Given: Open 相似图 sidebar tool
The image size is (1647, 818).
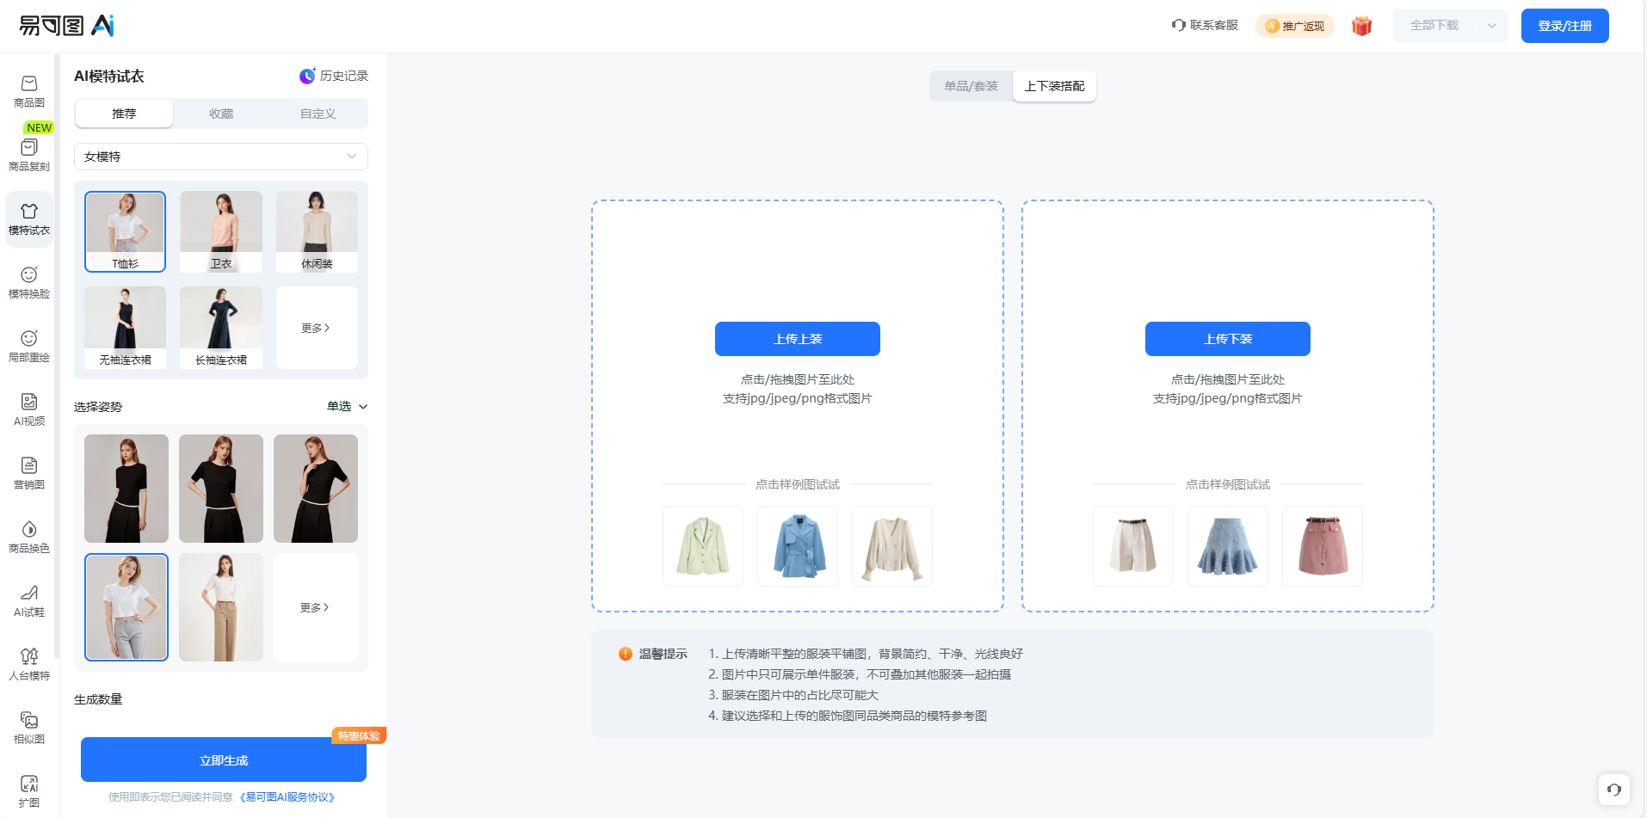Looking at the screenshot, I should pyautogui.click(x=28, y=728).
